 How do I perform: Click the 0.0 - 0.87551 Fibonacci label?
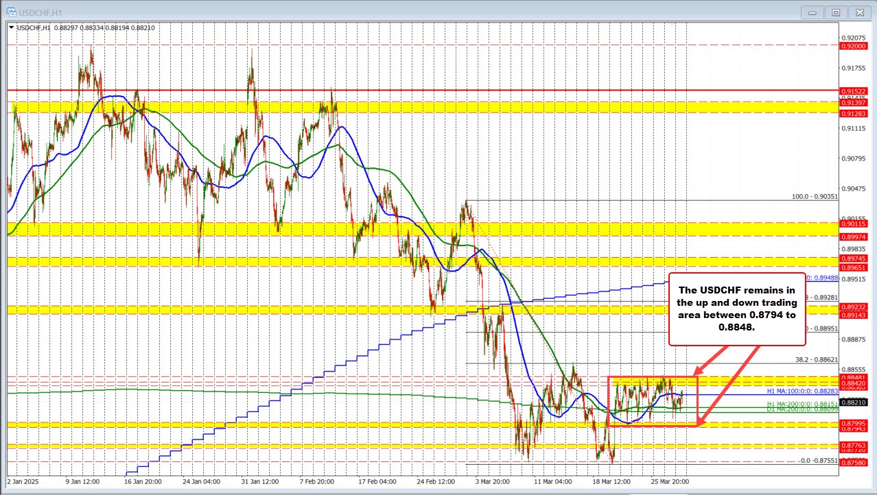click(818, 461)
